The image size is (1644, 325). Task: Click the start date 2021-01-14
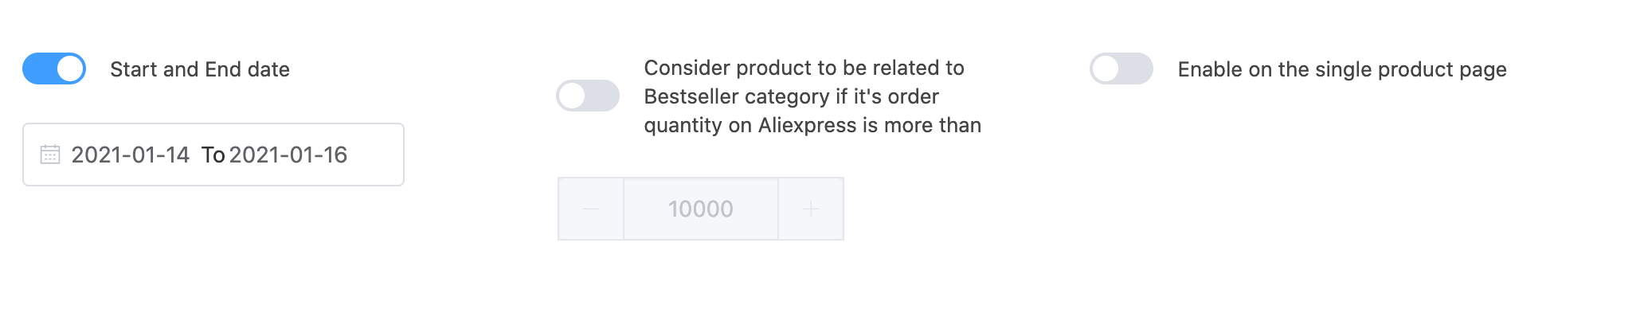(x=131, y=155)
